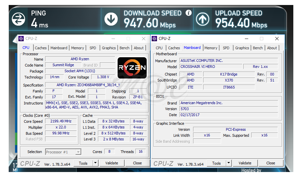Click BIOS date 02/17/2017 field

point(229,115)
